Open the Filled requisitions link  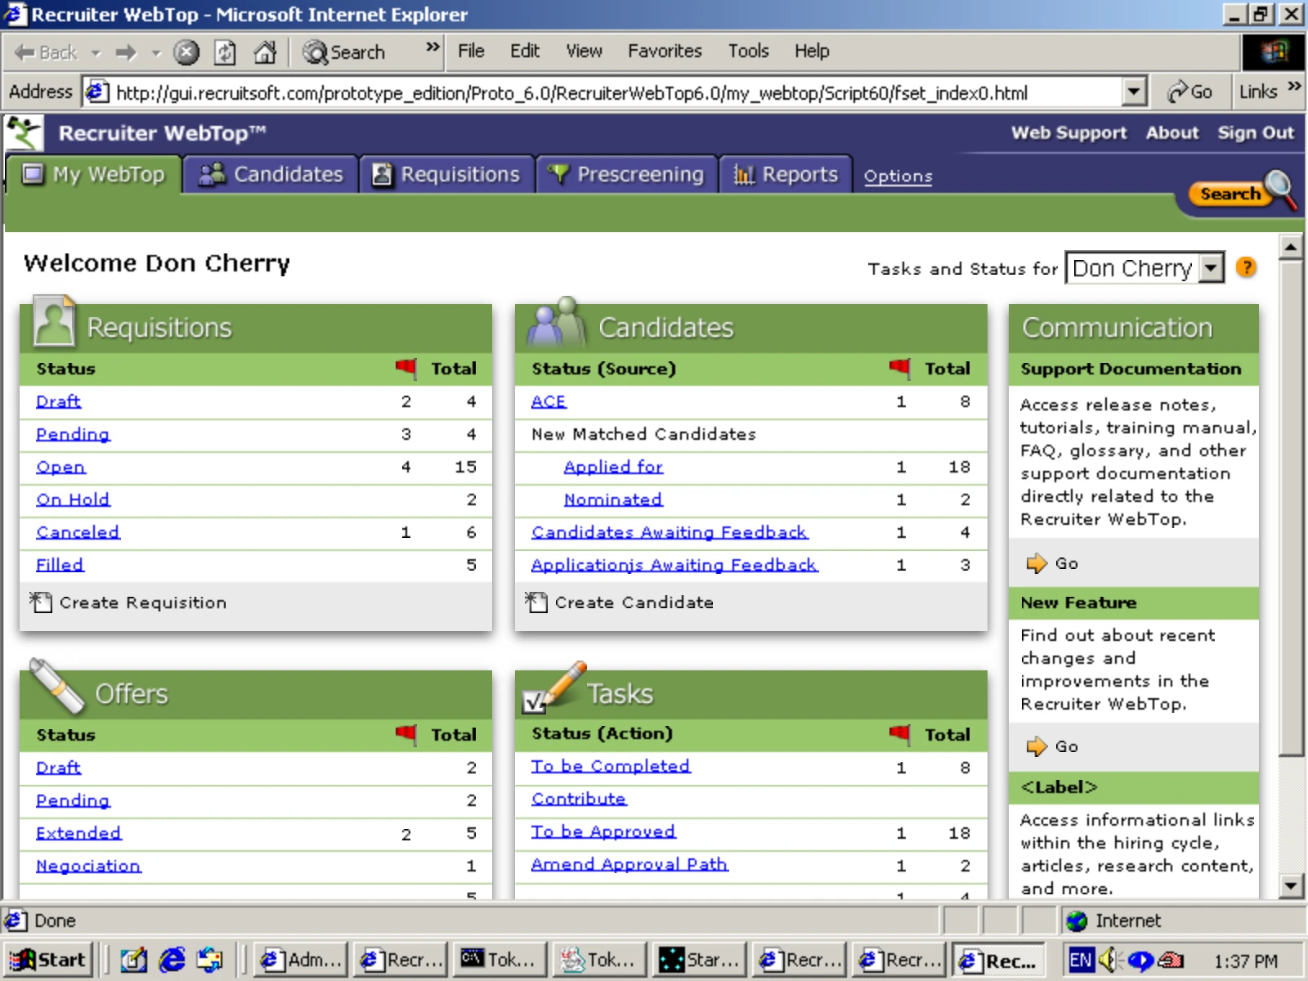point(60,565)
